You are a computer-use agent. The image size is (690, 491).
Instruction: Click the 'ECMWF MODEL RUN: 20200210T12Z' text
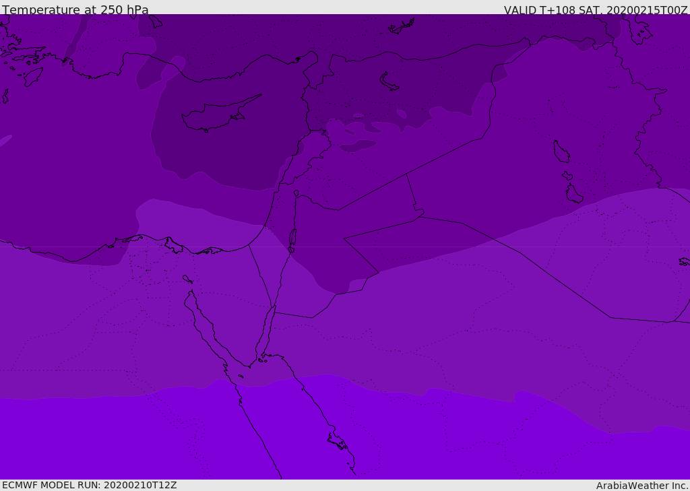pyautogui.click(x=90, y=485)
